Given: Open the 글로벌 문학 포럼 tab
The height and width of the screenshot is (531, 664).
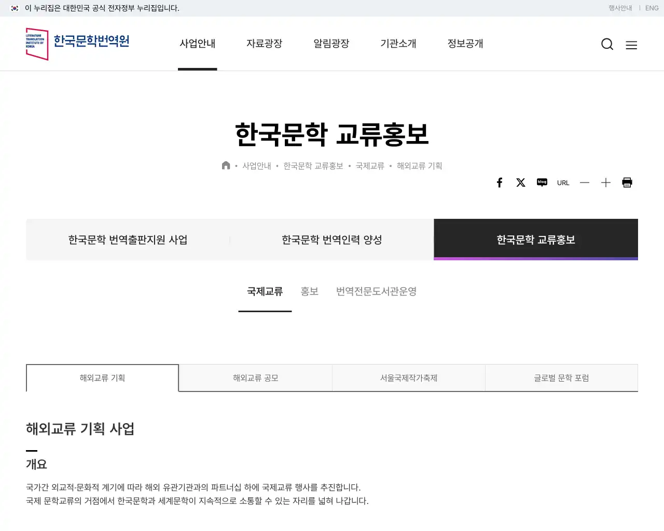Looking at the screenshot, I should tap(561, 378).
